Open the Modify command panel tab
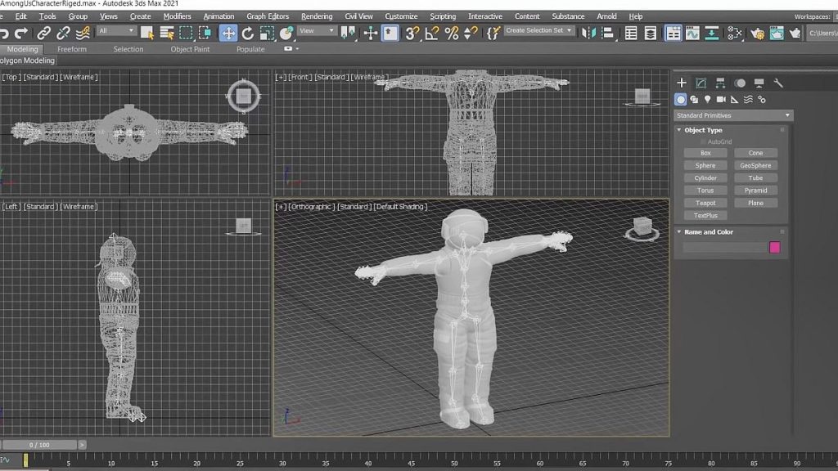 coord(701,83)
